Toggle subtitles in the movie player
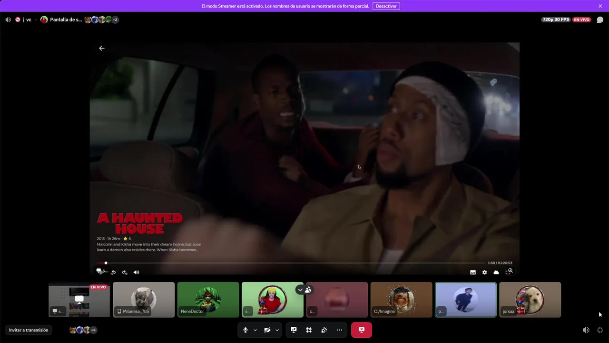The width and height of the screenshot is (609, 343). coord(473,272)
